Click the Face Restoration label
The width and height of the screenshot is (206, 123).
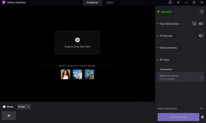[x=169, y=24]
